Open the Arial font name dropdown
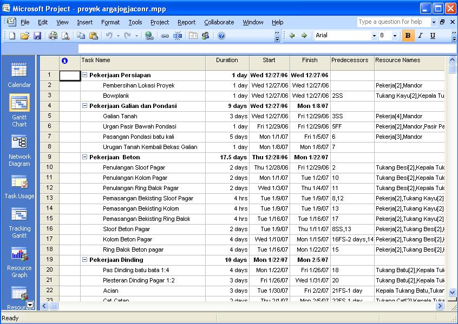Image resolution: width=458 pixels, height=324 pixels. (374, 36)
